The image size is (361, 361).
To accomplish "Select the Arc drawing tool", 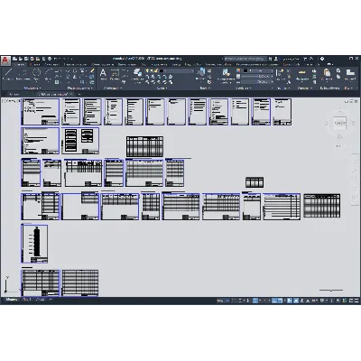I will tap(48, 72).
